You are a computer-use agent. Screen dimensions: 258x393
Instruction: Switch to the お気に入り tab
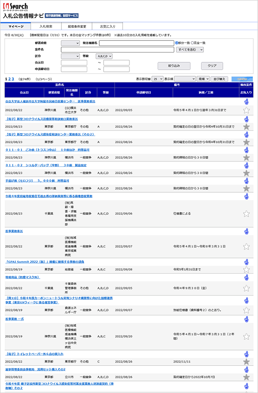coord(107,26)
